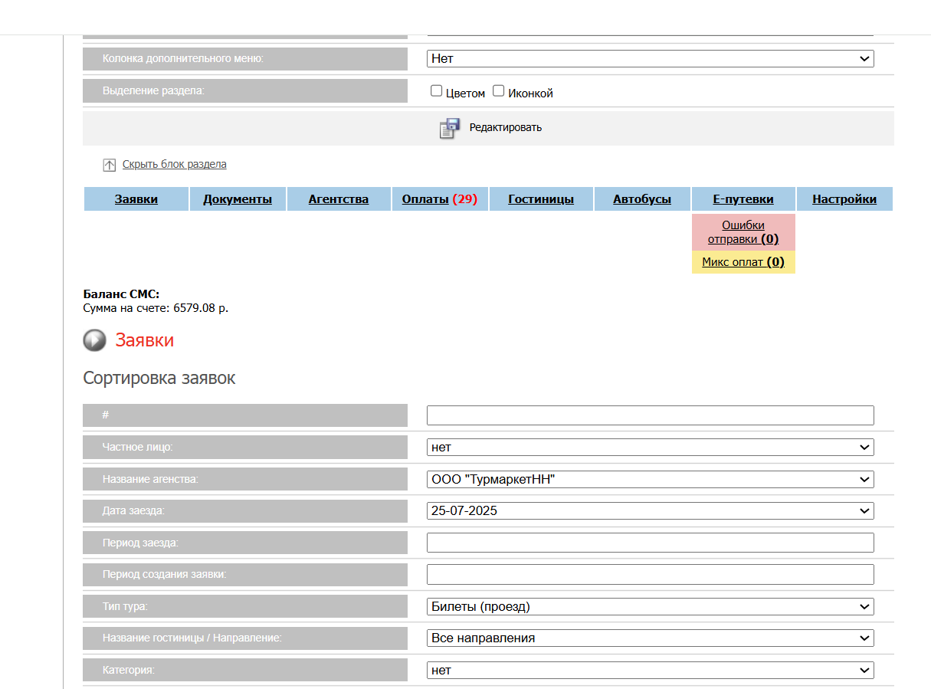This screenshot has height=689, width=931.
Task: Open the 'Название гостиницы / Направление' dropdown
Action: 651,638
